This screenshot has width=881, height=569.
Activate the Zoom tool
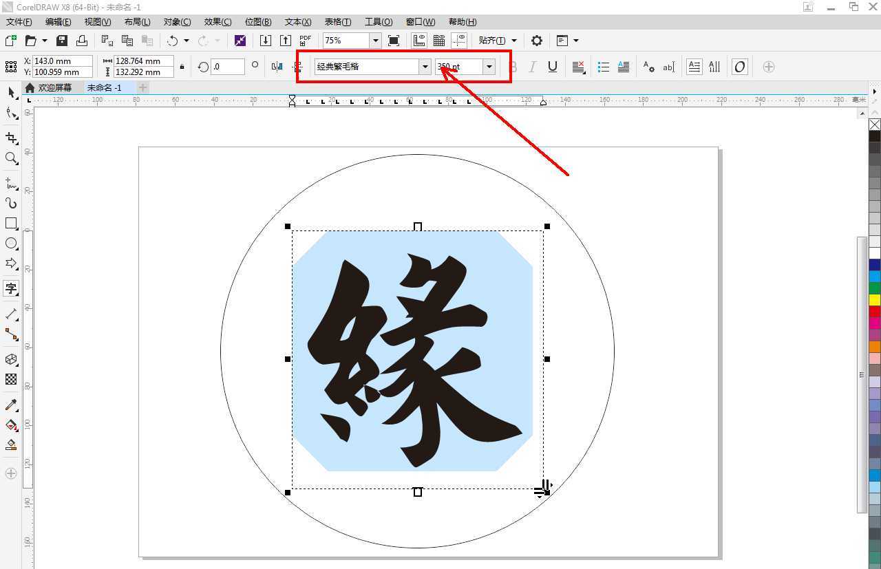click(x=10, y=158)
